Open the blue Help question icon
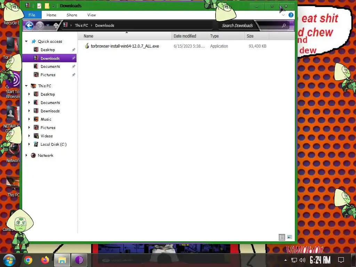 [291, 15]
